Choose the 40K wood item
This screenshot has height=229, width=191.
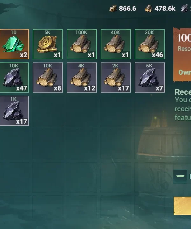pos(116,44)
